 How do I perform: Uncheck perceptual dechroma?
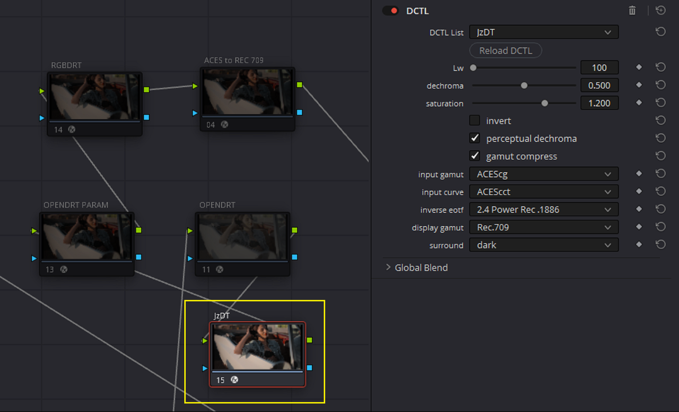(475, 138)
